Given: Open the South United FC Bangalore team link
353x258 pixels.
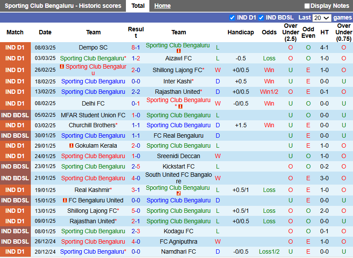Looking at the screenshot, I should tap(178, 178).
